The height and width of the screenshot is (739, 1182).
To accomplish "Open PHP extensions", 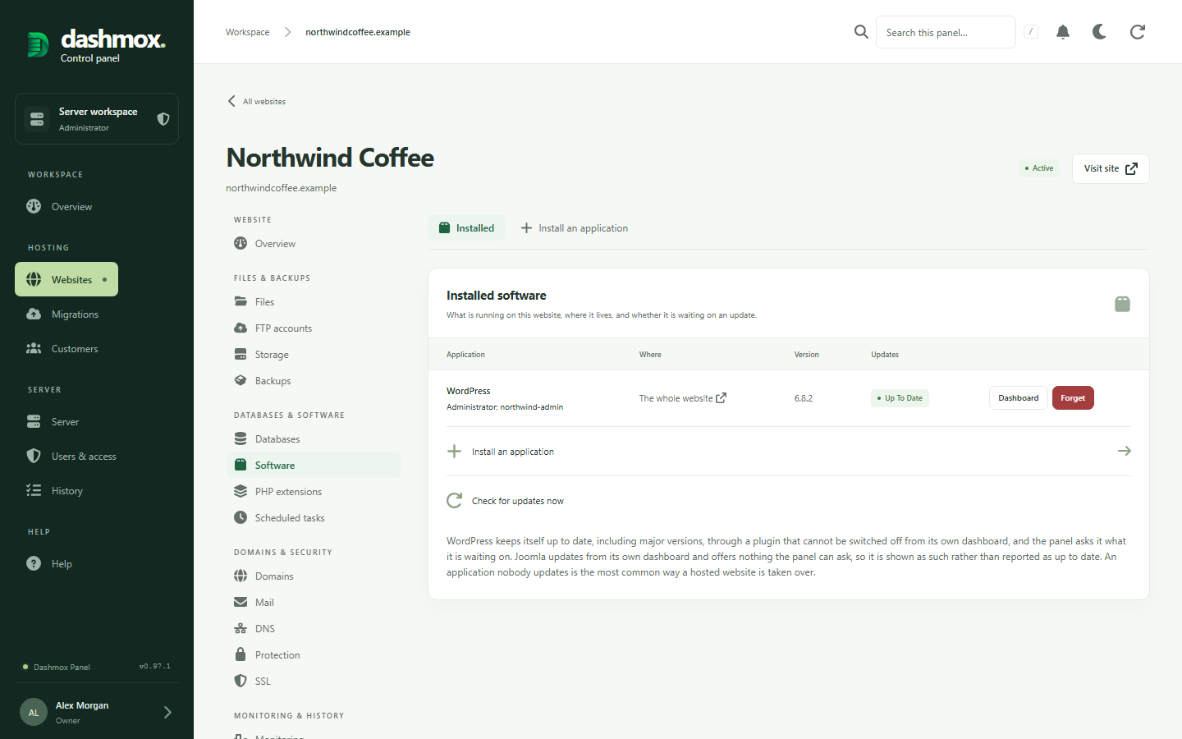I will pos(313,492).
